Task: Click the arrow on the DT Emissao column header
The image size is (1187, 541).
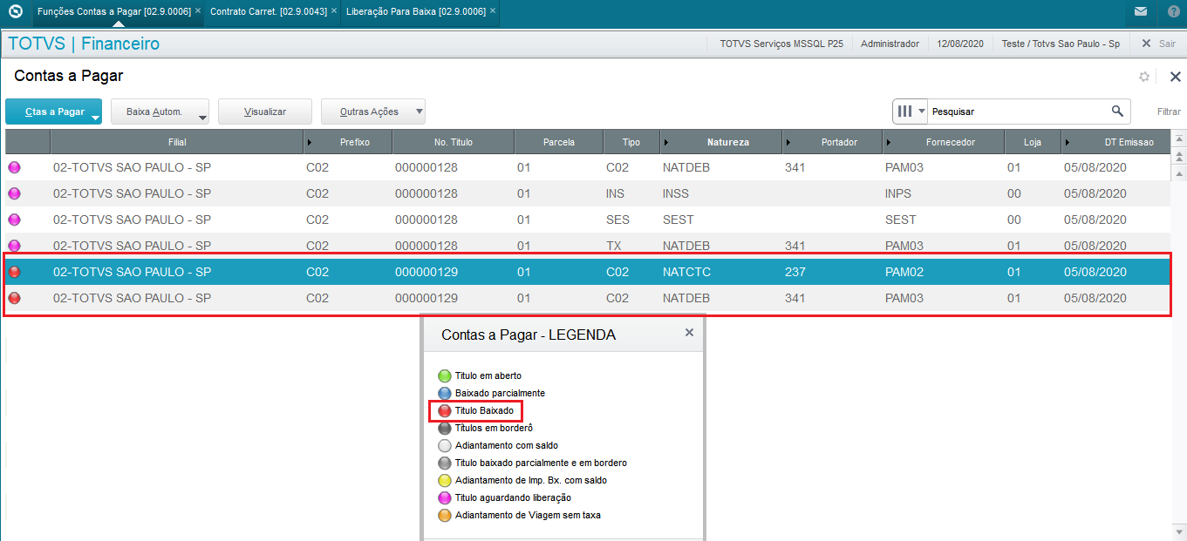Action: (1067, 142)
